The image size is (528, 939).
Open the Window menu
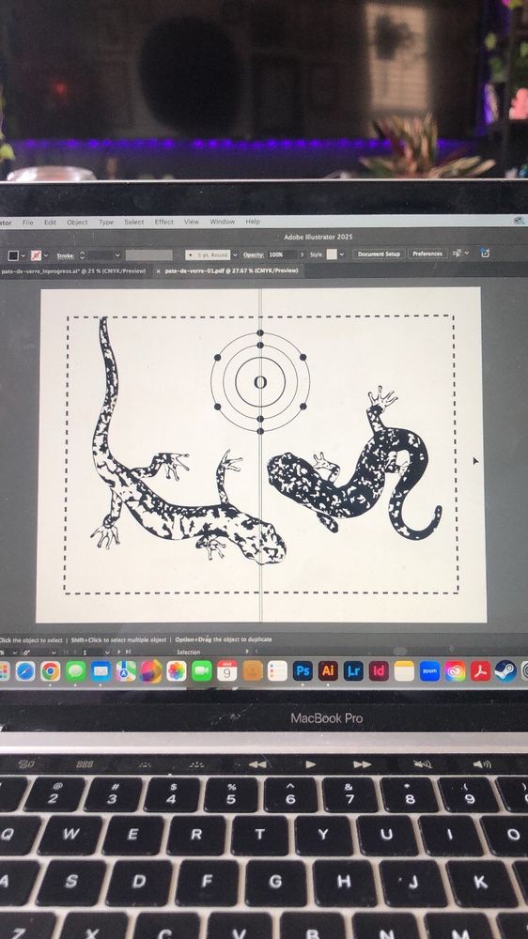click(x=222, y=223)
